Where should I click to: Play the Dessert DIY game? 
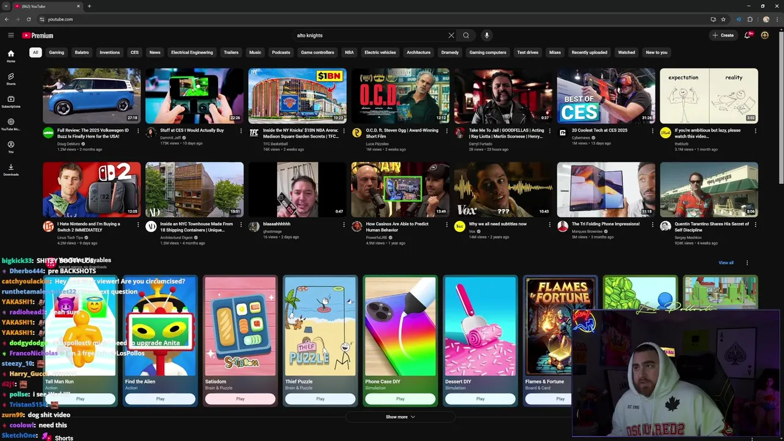(x=480, y=399)
